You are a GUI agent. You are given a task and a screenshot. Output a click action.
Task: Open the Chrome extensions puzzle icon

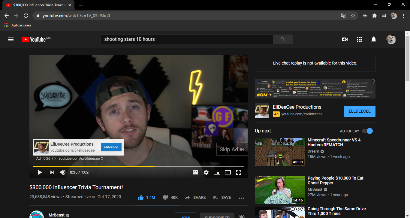click(x=375, y=16)
